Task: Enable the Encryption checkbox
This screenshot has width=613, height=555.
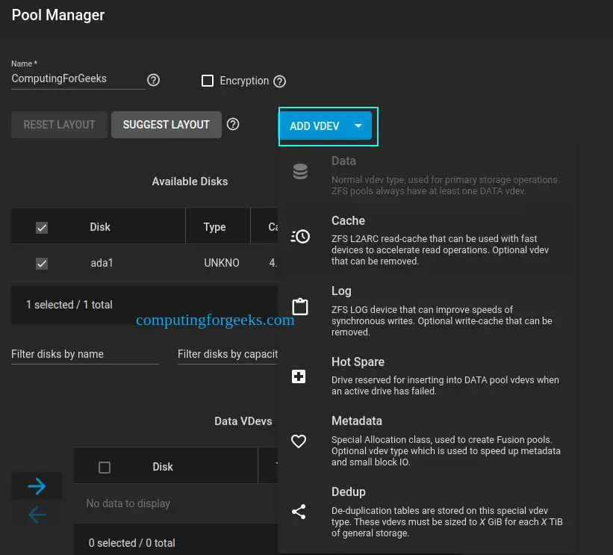Action: tap(208, 81)
